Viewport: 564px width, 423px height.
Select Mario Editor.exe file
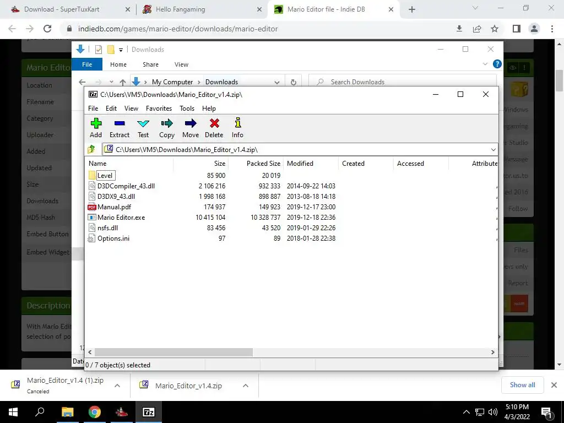(x=121, y=217)
